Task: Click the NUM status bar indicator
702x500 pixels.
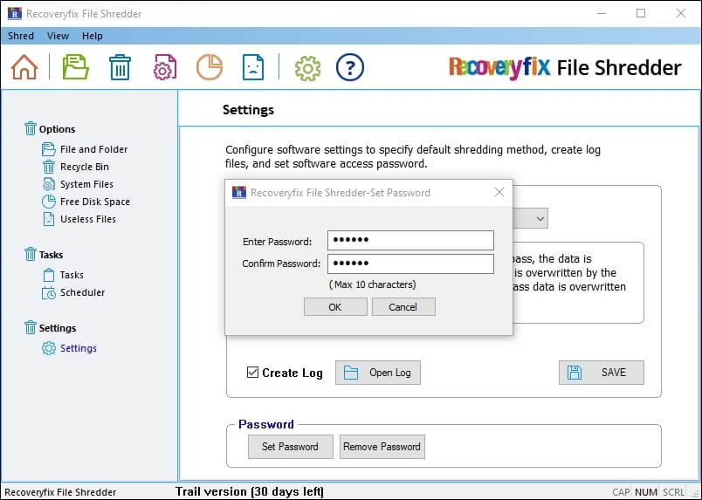Action: [645, 492]
